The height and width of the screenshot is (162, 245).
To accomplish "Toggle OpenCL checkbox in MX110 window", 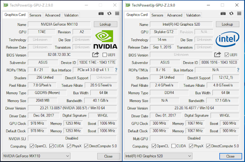I will click(x=32, y=146).
